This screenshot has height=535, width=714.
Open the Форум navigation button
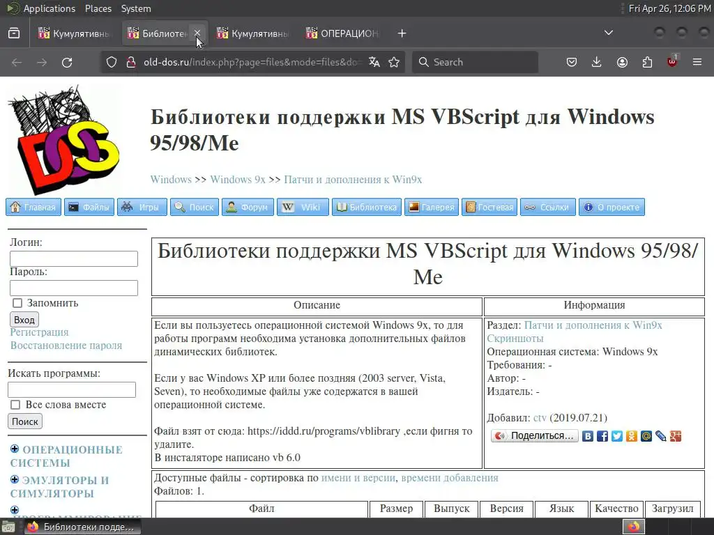[x=248, y=207]
